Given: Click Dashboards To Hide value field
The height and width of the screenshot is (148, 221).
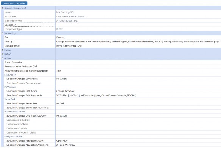Looking at the screenshot, I should click(x=138, y=128).
